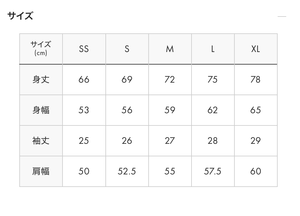Select the 78 value in XL column
The width and height of the screenshot is (300, 216).
(x=256, y=80)
